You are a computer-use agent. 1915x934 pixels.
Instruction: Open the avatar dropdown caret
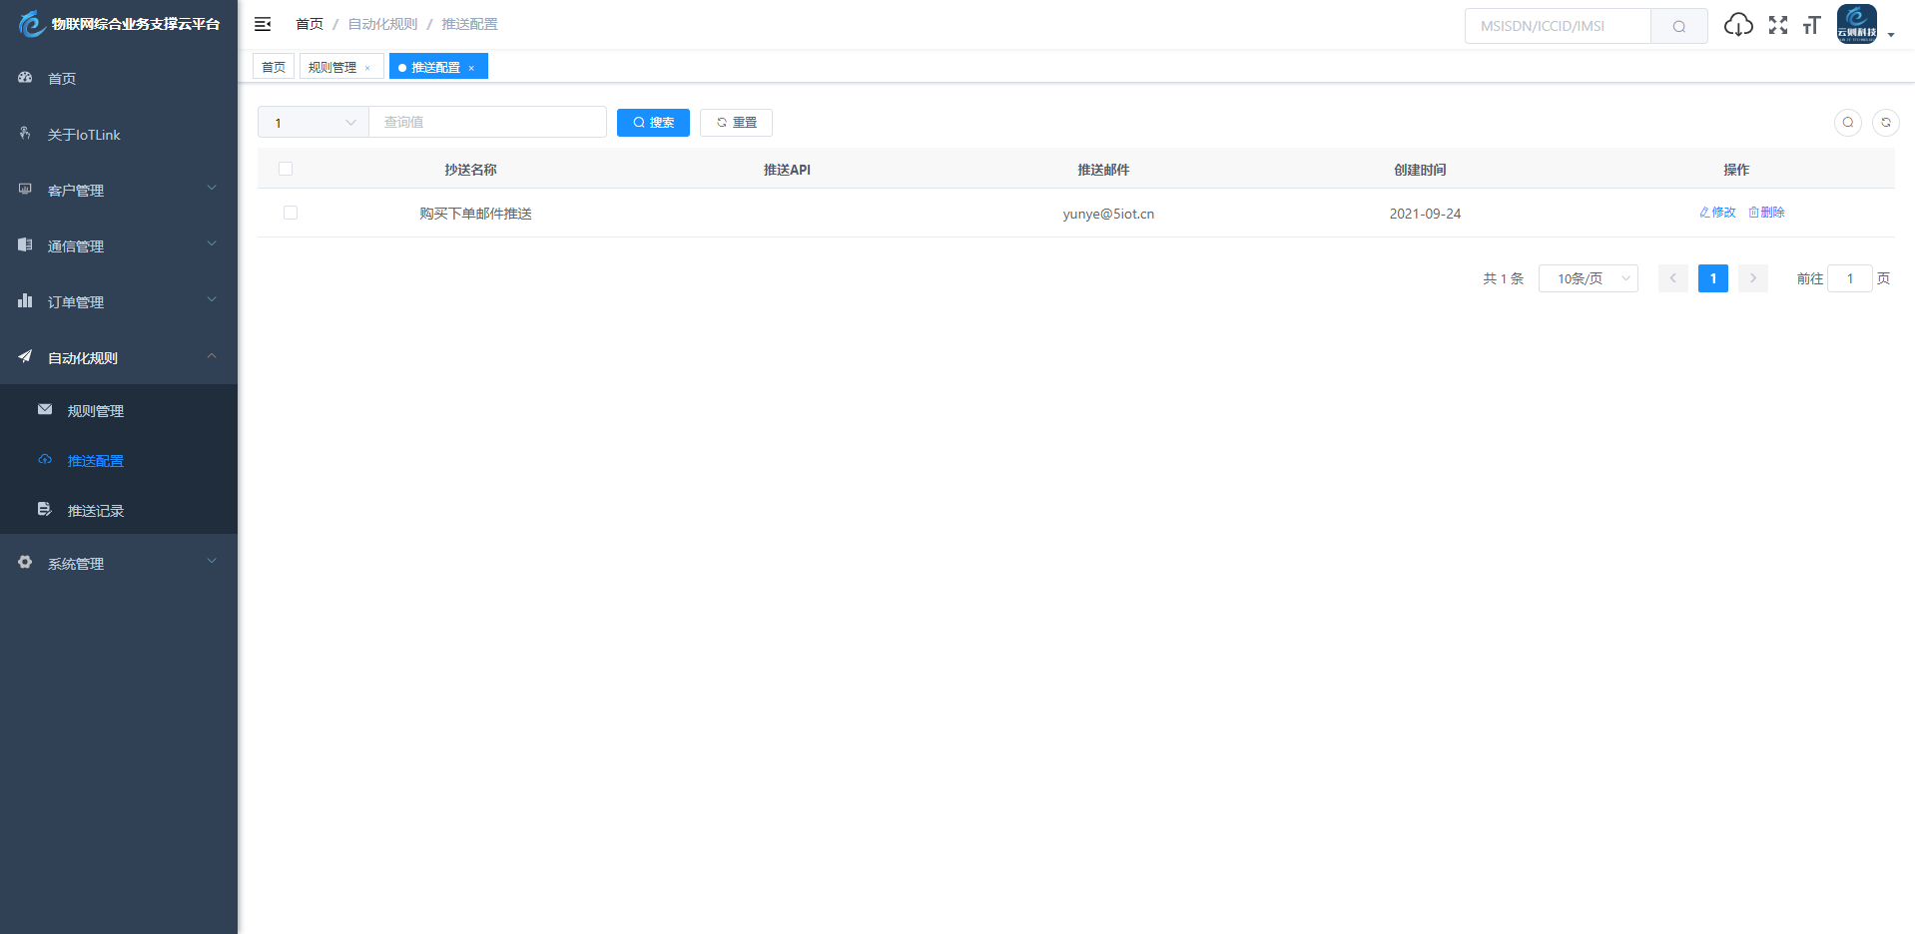tap(1891, 35)
